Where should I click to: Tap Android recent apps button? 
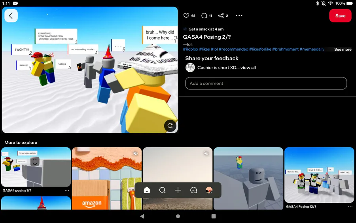point(214,216)
